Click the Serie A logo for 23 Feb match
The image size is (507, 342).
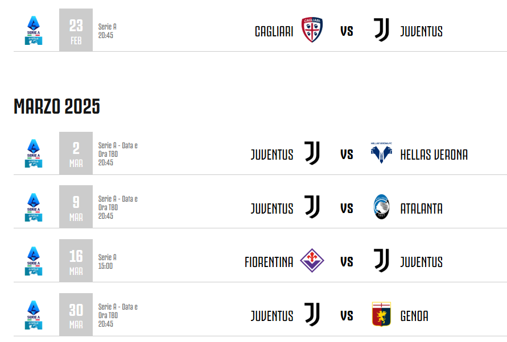click(x=34, y=30)
